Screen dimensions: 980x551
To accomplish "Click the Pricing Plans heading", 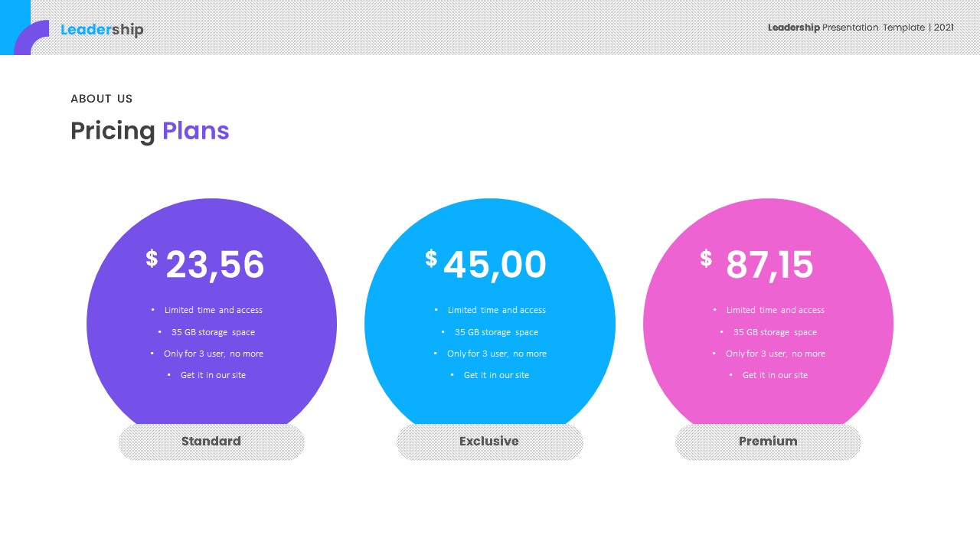I will point(150,131).
